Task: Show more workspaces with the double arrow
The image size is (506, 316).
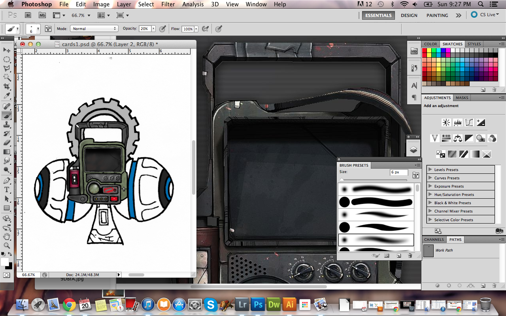Action: [458, 15]
